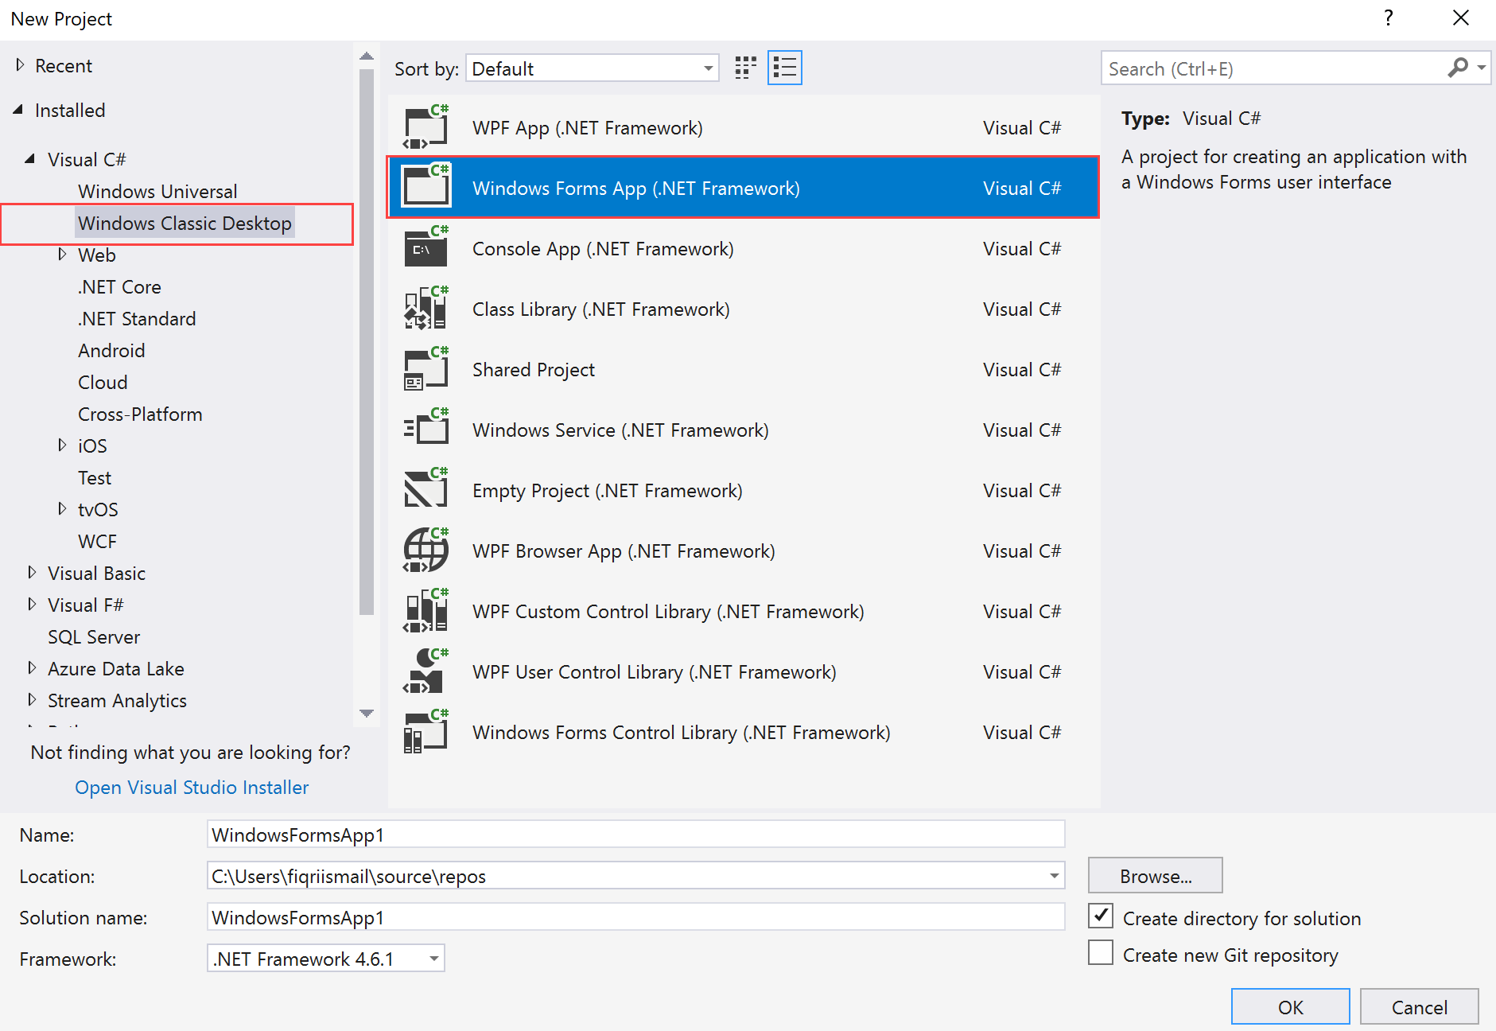This screenshot has width=1496, height=1031.
Task: Select Windows Classic Desktop category
Action: 185,224
